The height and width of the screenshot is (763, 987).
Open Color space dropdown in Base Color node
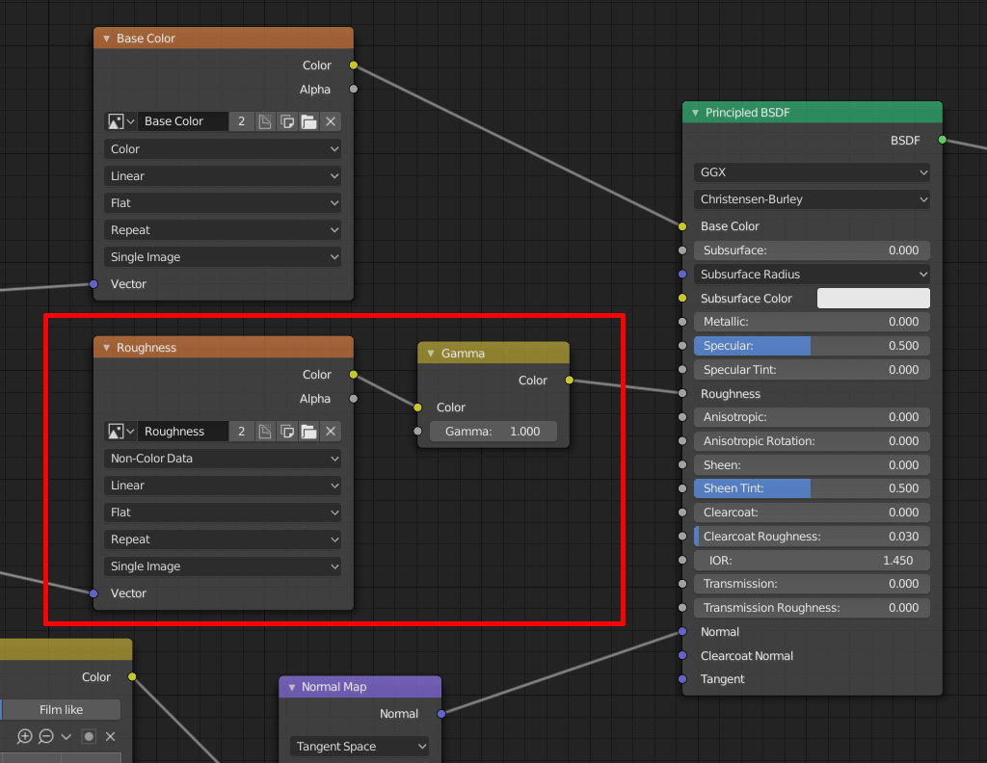(223, 149)
